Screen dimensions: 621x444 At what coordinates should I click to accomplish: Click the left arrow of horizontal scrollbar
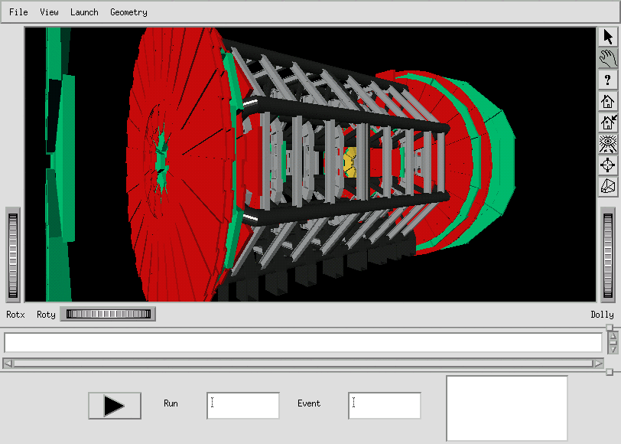[8, 364]
